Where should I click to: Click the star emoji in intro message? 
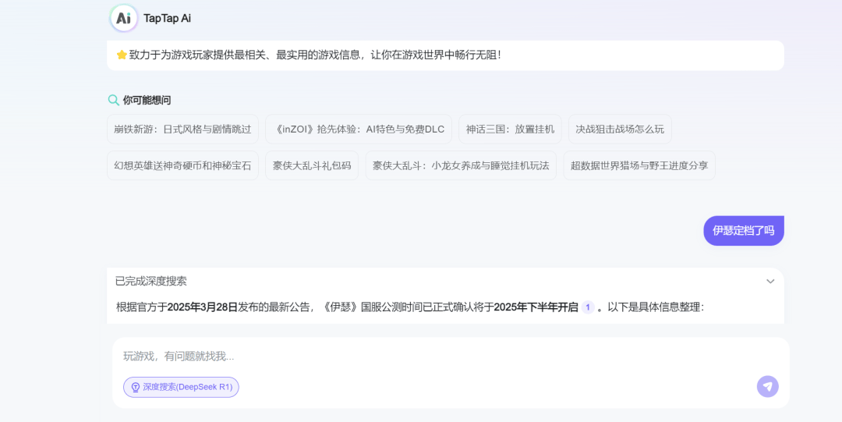[x=122, y=55]
